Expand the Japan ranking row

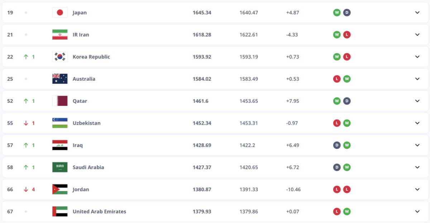(x=417, y=13)
